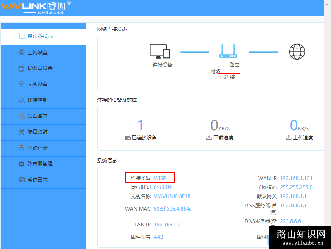This screenshot has width=331, height=249.
Task: Click the router status sidebar icon
Action: point(22,36)
